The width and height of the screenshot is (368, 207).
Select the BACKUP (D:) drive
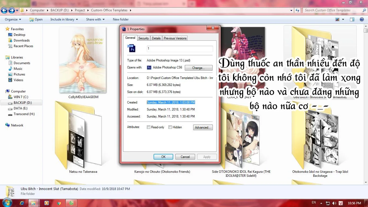pos(23,103)
